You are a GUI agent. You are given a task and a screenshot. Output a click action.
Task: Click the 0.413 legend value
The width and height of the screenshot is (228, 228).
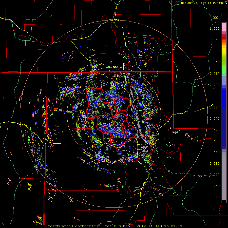(215, 152)
